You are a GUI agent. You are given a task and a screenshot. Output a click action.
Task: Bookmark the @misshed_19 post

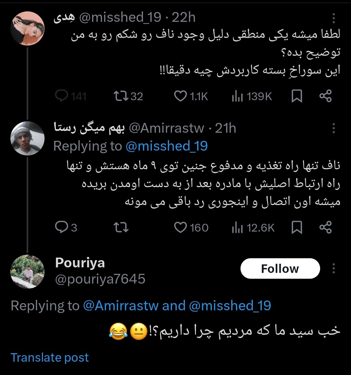click(297, 96)
